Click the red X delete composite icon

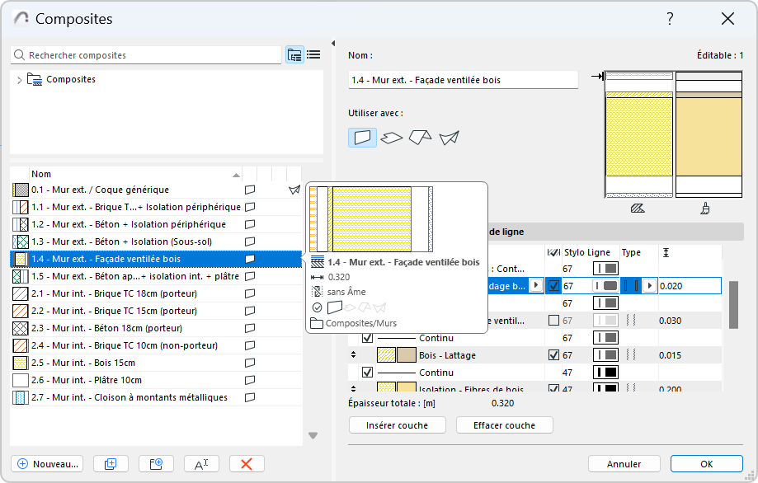tap(246, 464)
